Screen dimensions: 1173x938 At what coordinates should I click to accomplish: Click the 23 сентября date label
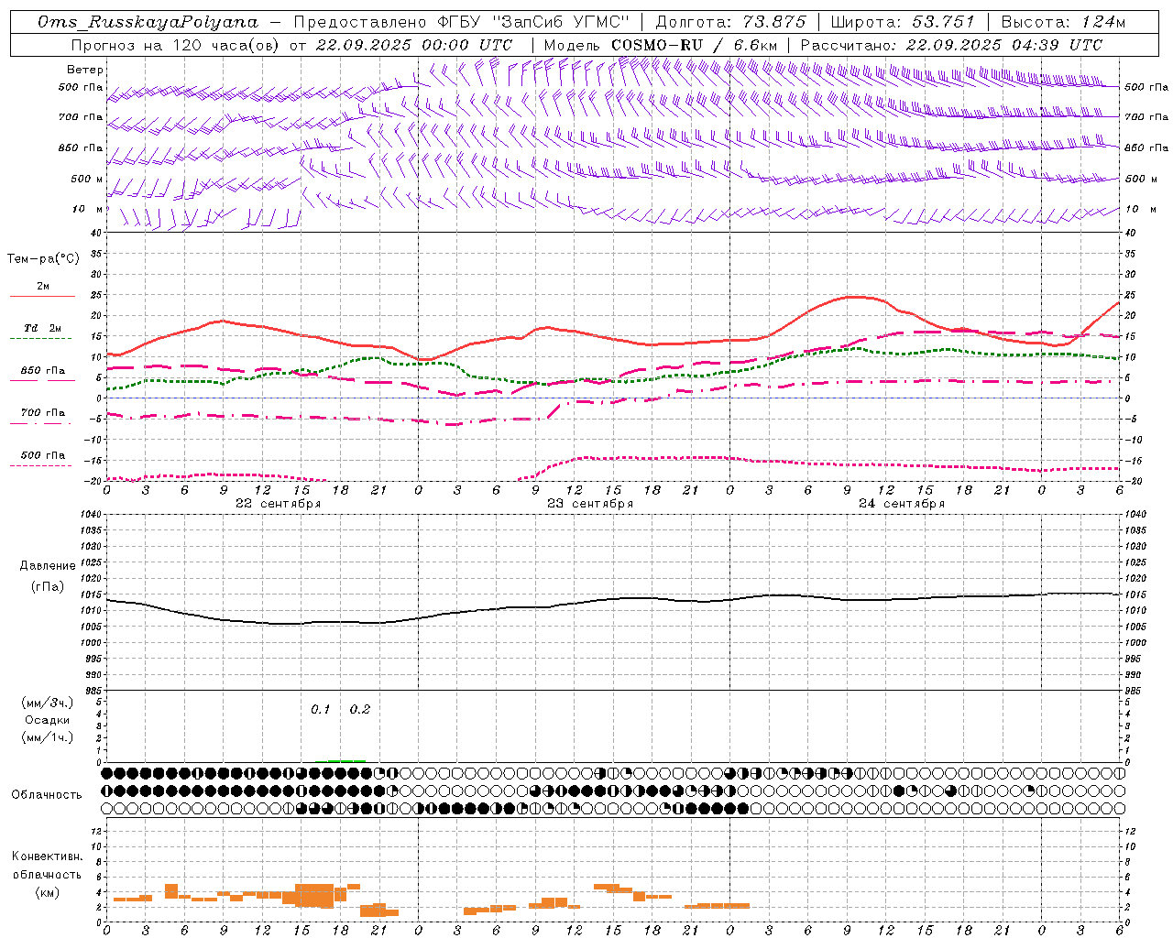click(x=589, y=504)
